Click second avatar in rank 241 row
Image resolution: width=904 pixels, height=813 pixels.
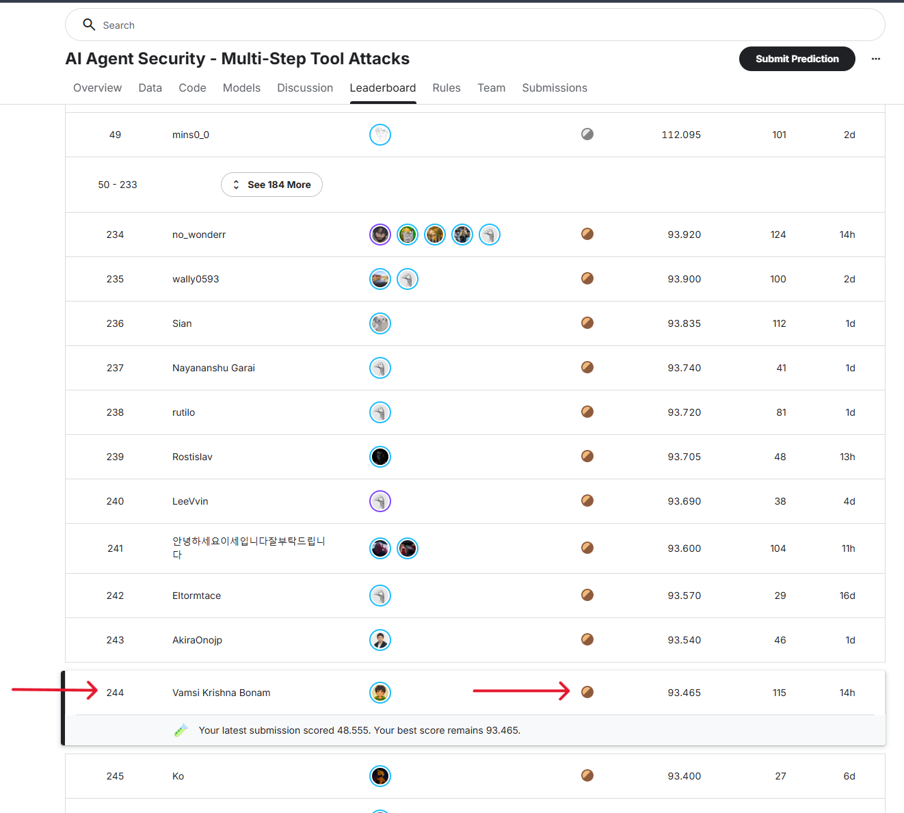[x=408, y=548]
